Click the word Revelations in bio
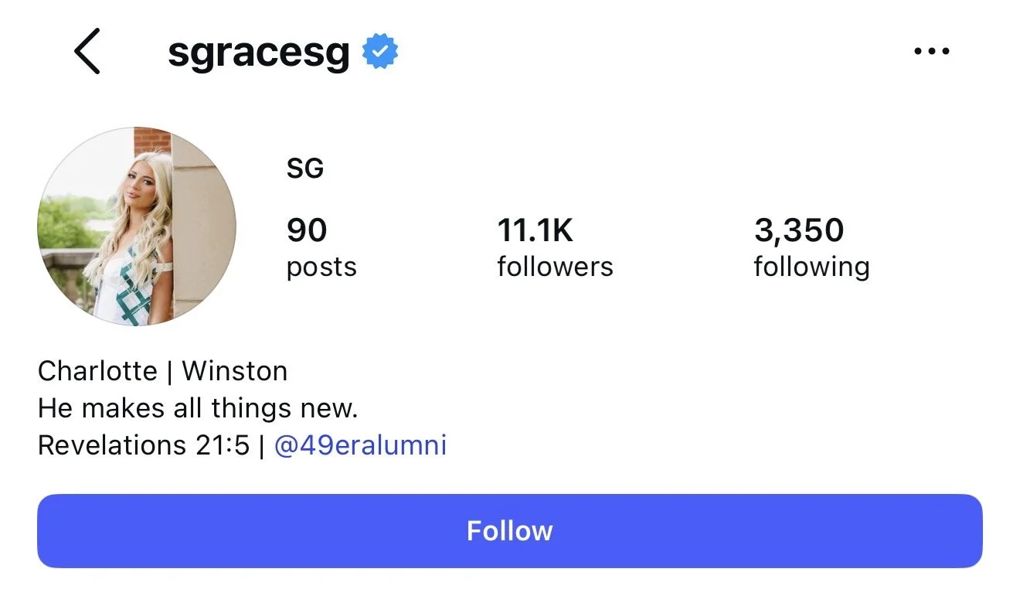The image size is (1020, 613). coord(112,445)
